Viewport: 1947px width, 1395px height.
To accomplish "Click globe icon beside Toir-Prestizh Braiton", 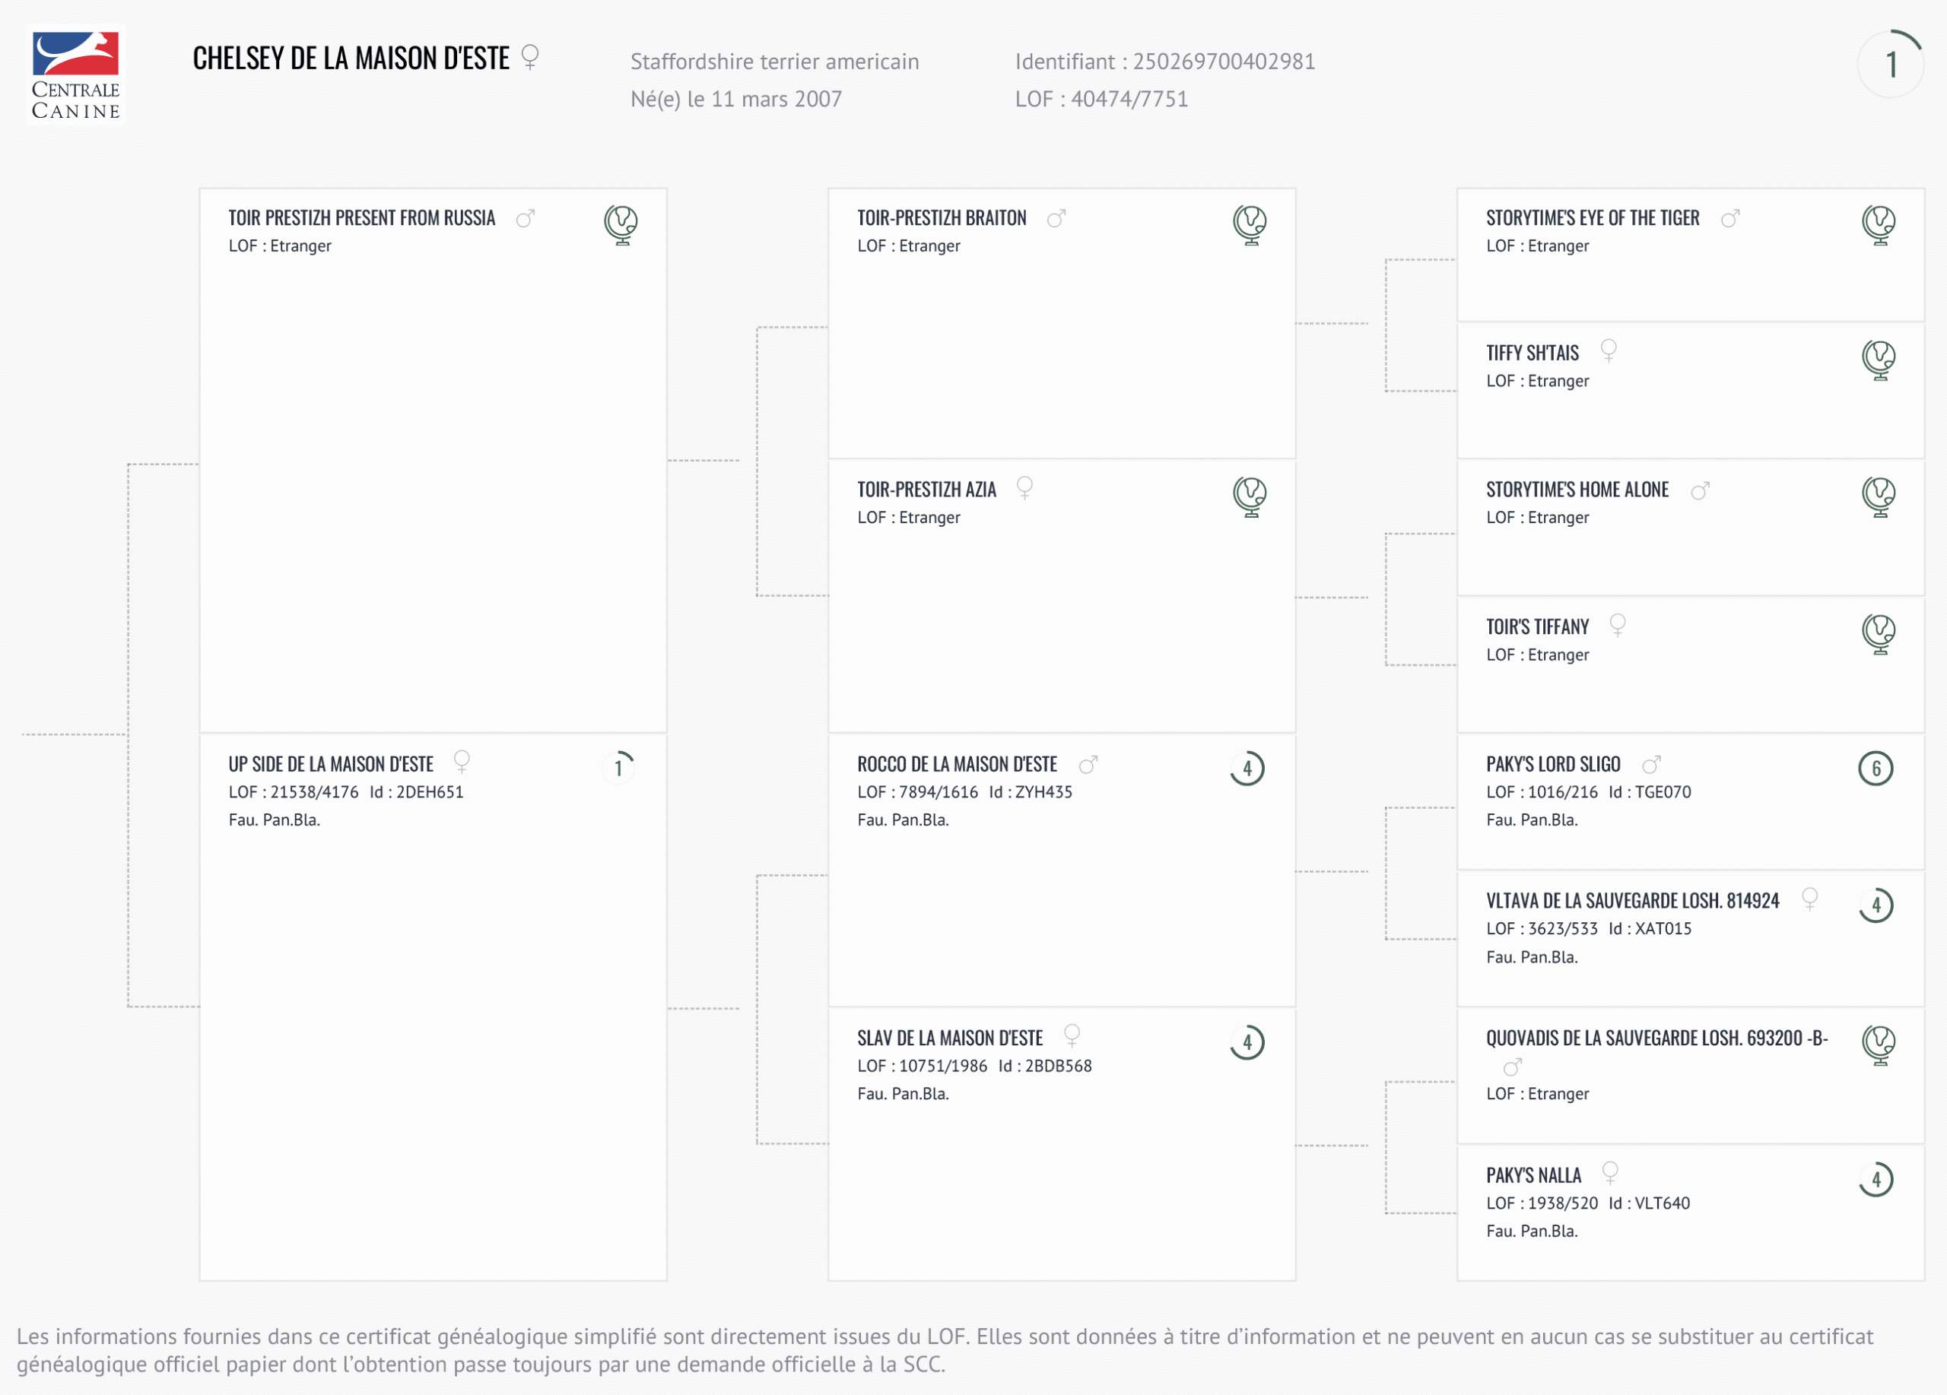I will point(1250,225).
